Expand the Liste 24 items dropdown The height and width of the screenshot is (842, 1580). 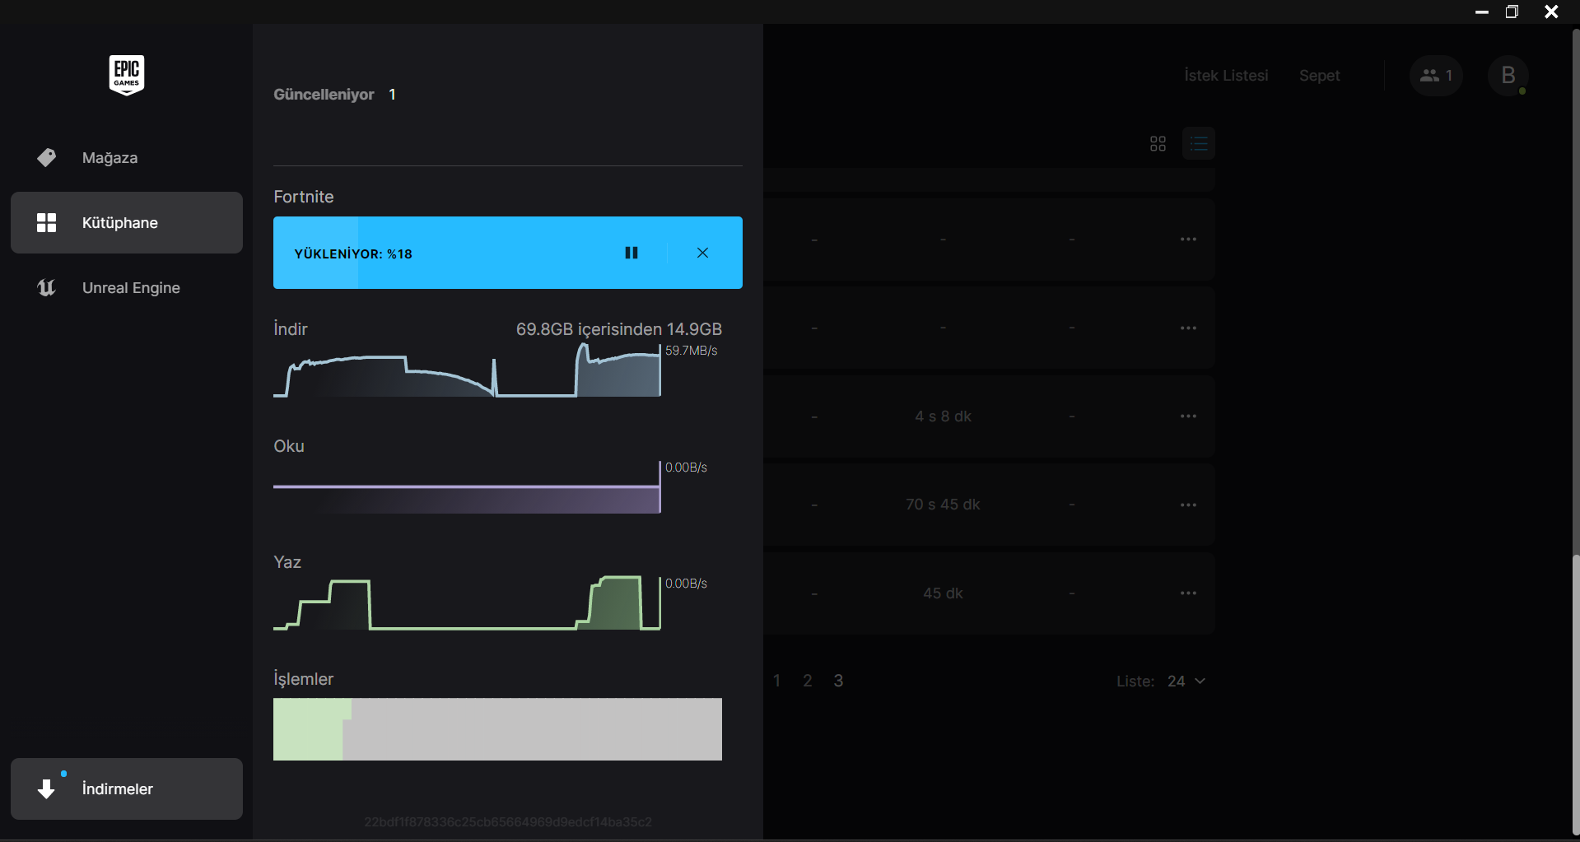point(1186,682)
